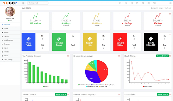Image resolution: width=173 pixels, height=101 pixels.
Task: Open the clipboard tasks icon
Action: [137, 3]
